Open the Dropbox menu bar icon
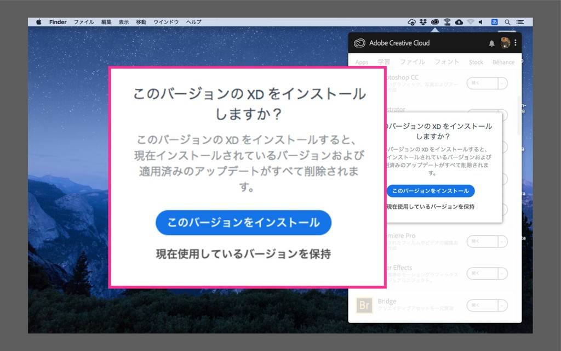This screenshot has height=351, width=561. pyautogui.click(x=423, y=22)
